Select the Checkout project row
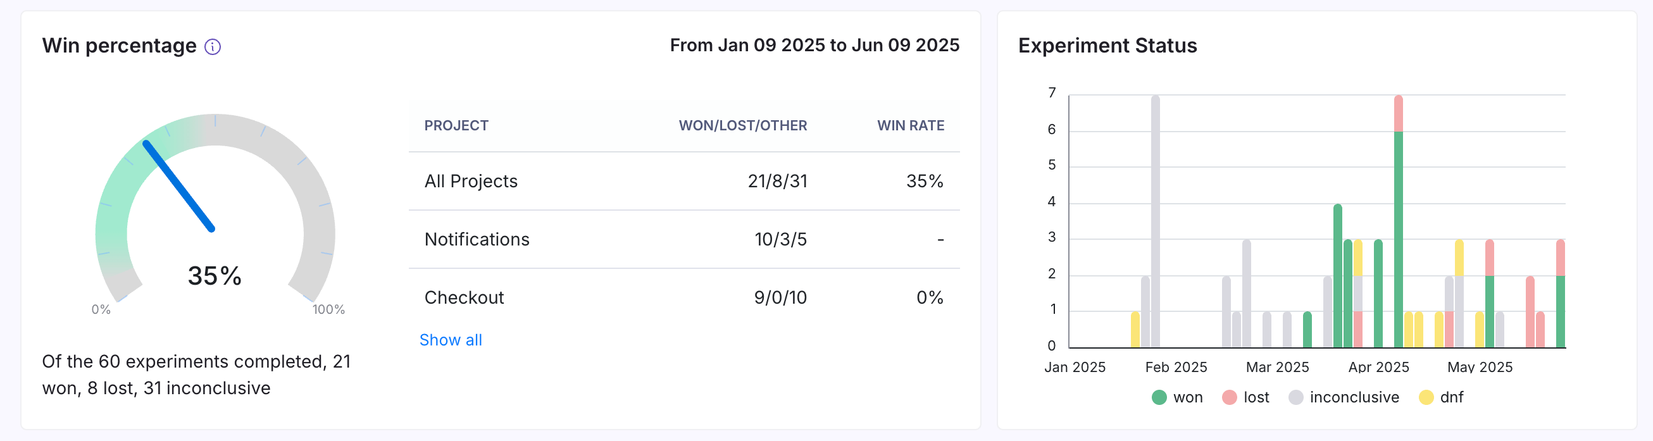Viewport: 1653px width, 441px height. 684,298
